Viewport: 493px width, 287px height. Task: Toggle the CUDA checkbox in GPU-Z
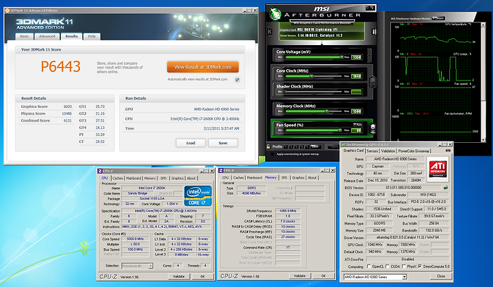pos(388,266)
